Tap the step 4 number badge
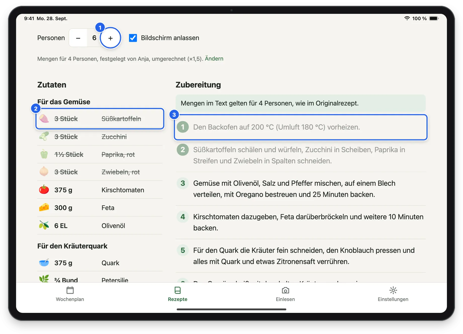463x334 pixels. click(183, 217)
